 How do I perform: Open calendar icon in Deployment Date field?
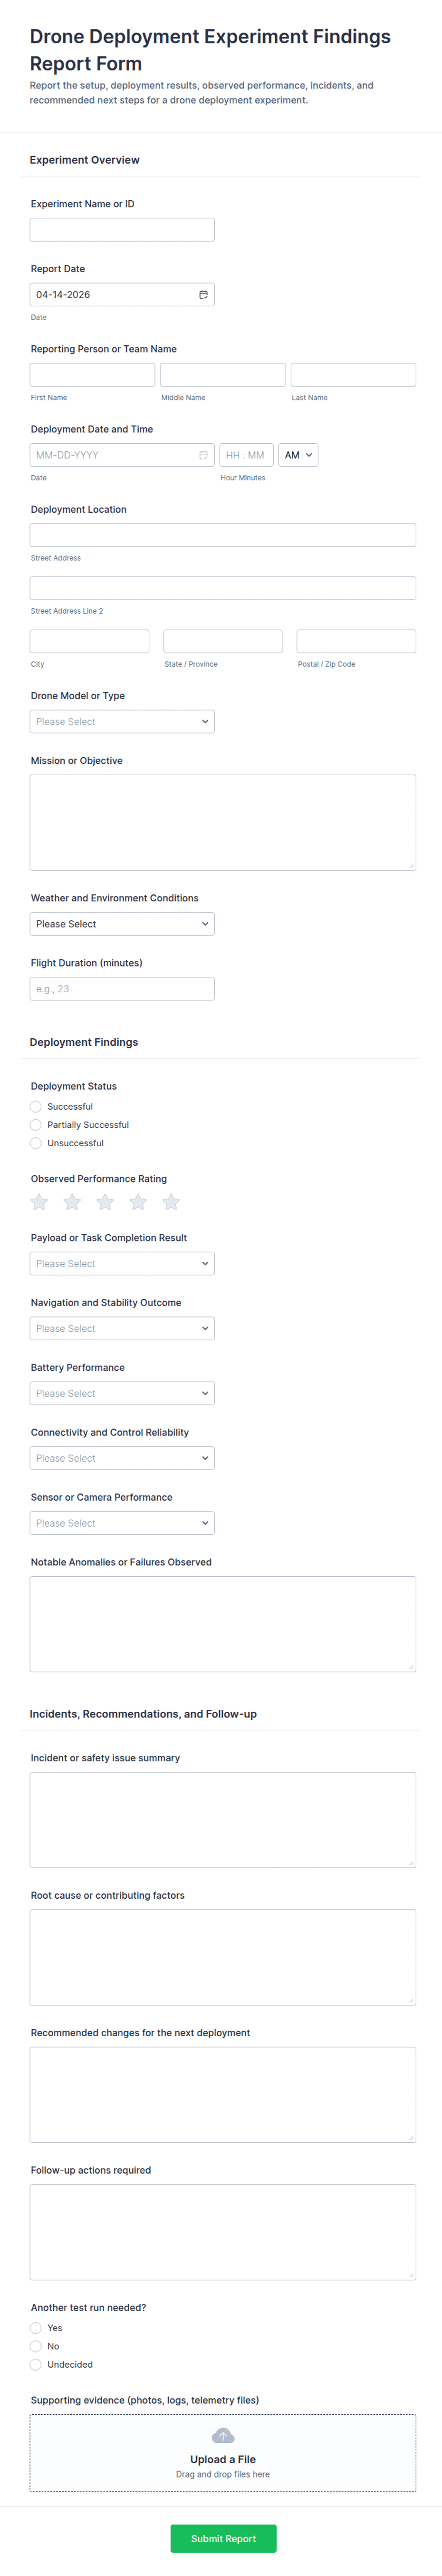tap(203, 455)
